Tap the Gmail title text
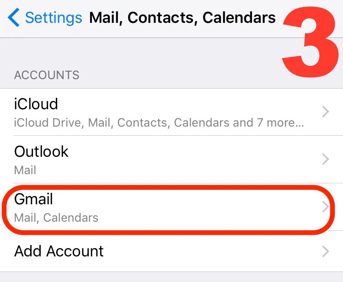This screenshot has height=282, width=343. pyautogui.click(x=33, y=199)
